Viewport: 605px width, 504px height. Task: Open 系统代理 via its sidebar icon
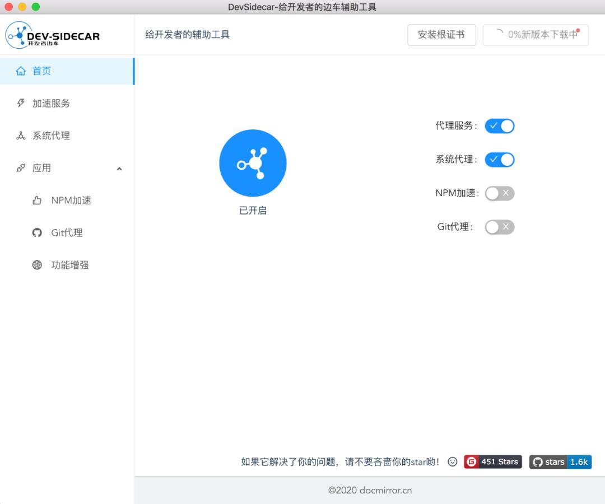pyautogui.click(x=21, y=136)
